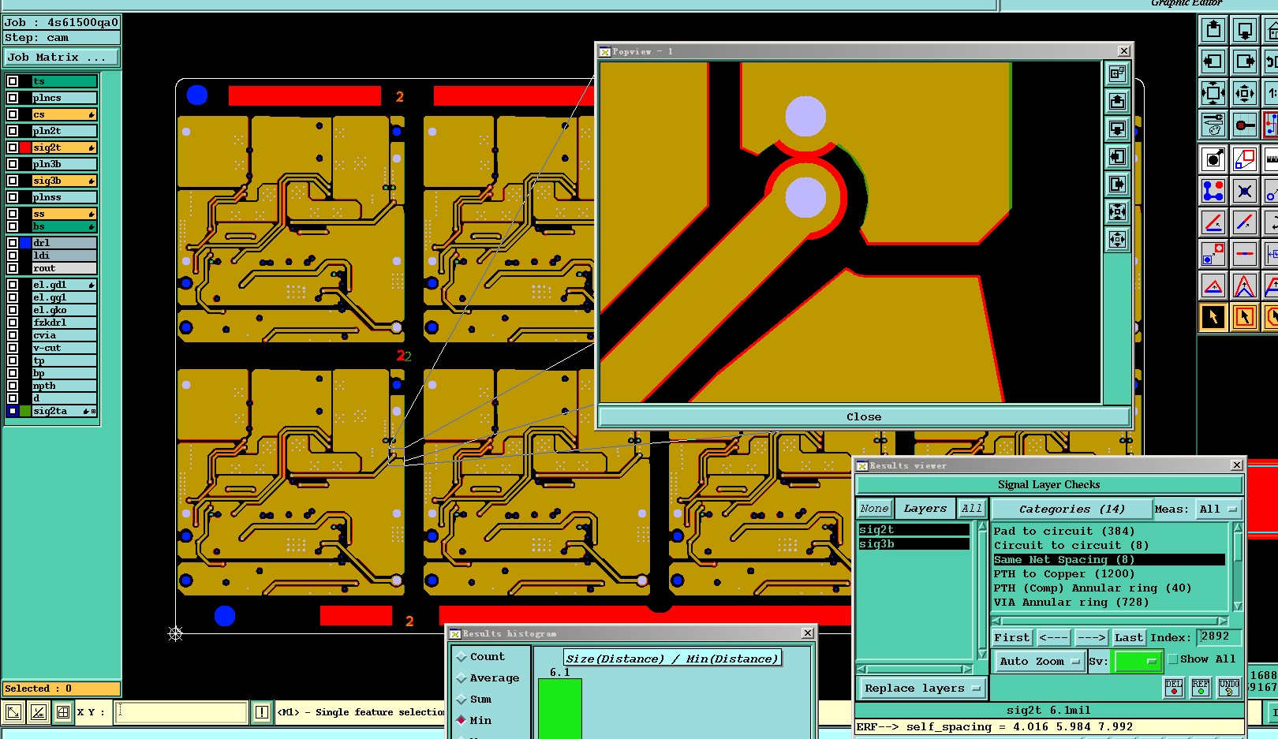Click the Popview pan right icon
Image resolution: width=1278 pixels, height=739 pixels.
(1118, 184)
